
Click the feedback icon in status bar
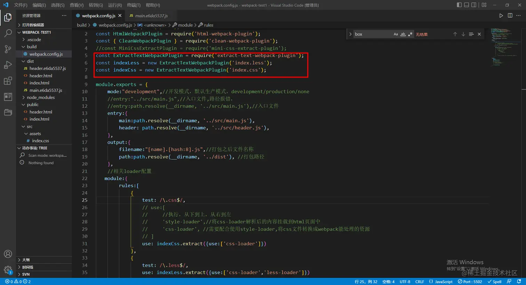[509, 282]
